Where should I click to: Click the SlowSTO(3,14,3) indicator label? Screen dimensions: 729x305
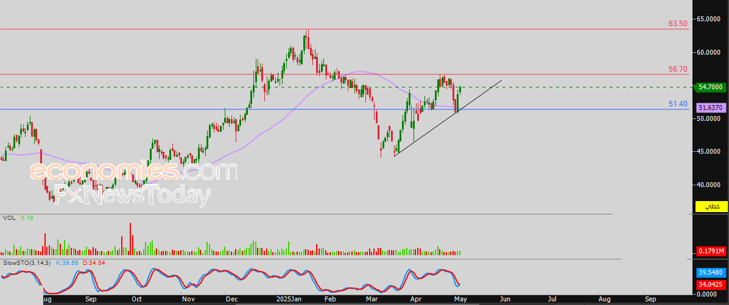27,263
